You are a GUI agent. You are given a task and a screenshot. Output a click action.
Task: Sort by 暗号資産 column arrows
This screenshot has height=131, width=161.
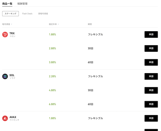(12, 24)
